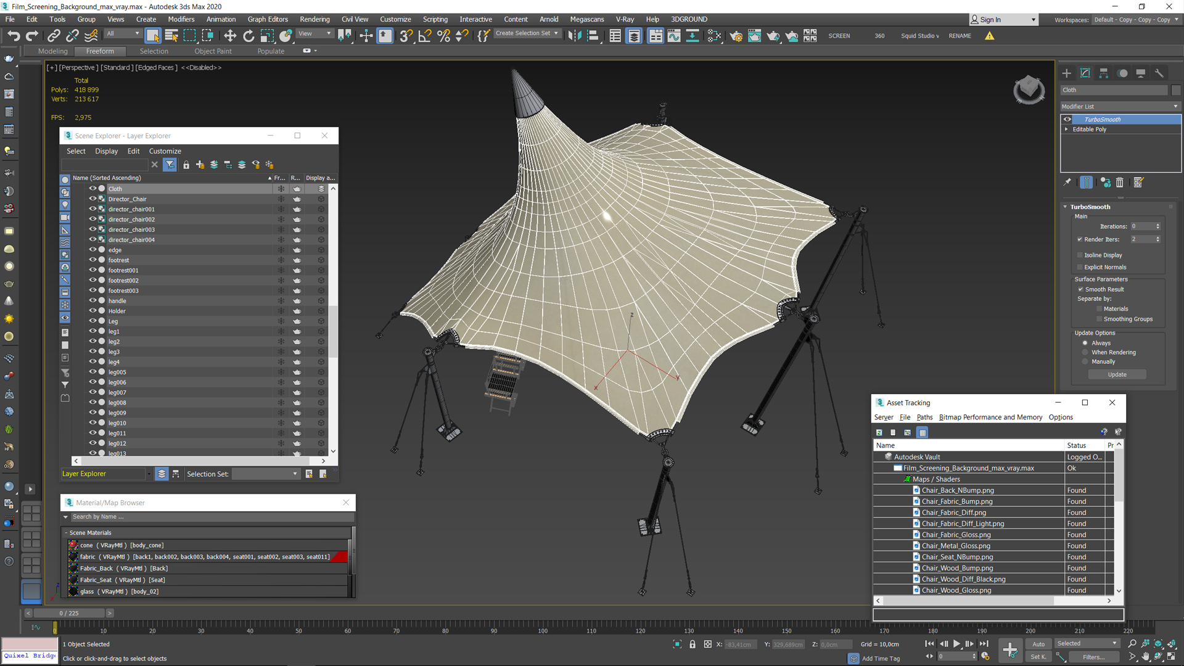This screenshot has width=1184, height=666.
Task: Switch to the Modeling ribbon tab
Action: point(53,51)
